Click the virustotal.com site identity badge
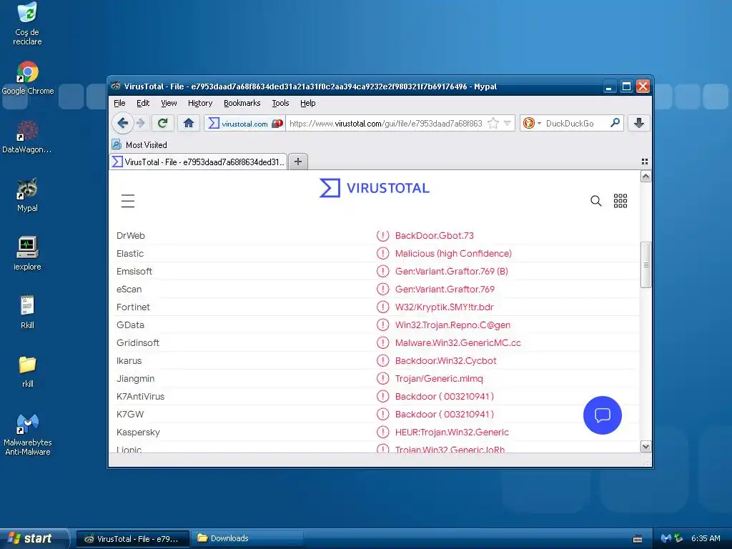The height and width of the screenshot is (549, 732). [244, 124]
